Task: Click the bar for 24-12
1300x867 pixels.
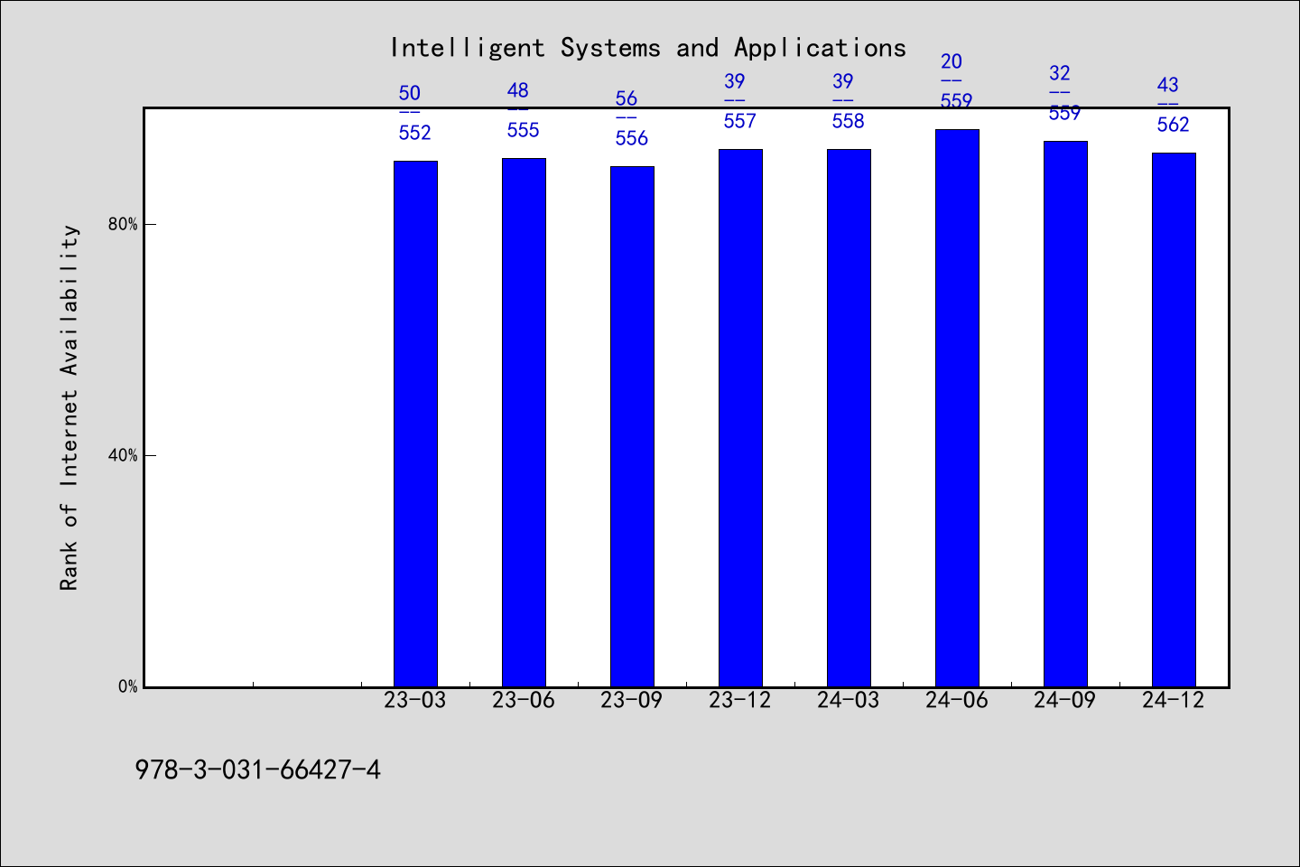Action: point(1174,420)
